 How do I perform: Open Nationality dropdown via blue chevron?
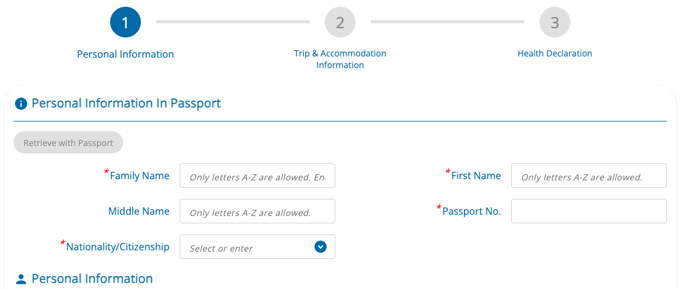pyautogui.click(x=320, y=247)
